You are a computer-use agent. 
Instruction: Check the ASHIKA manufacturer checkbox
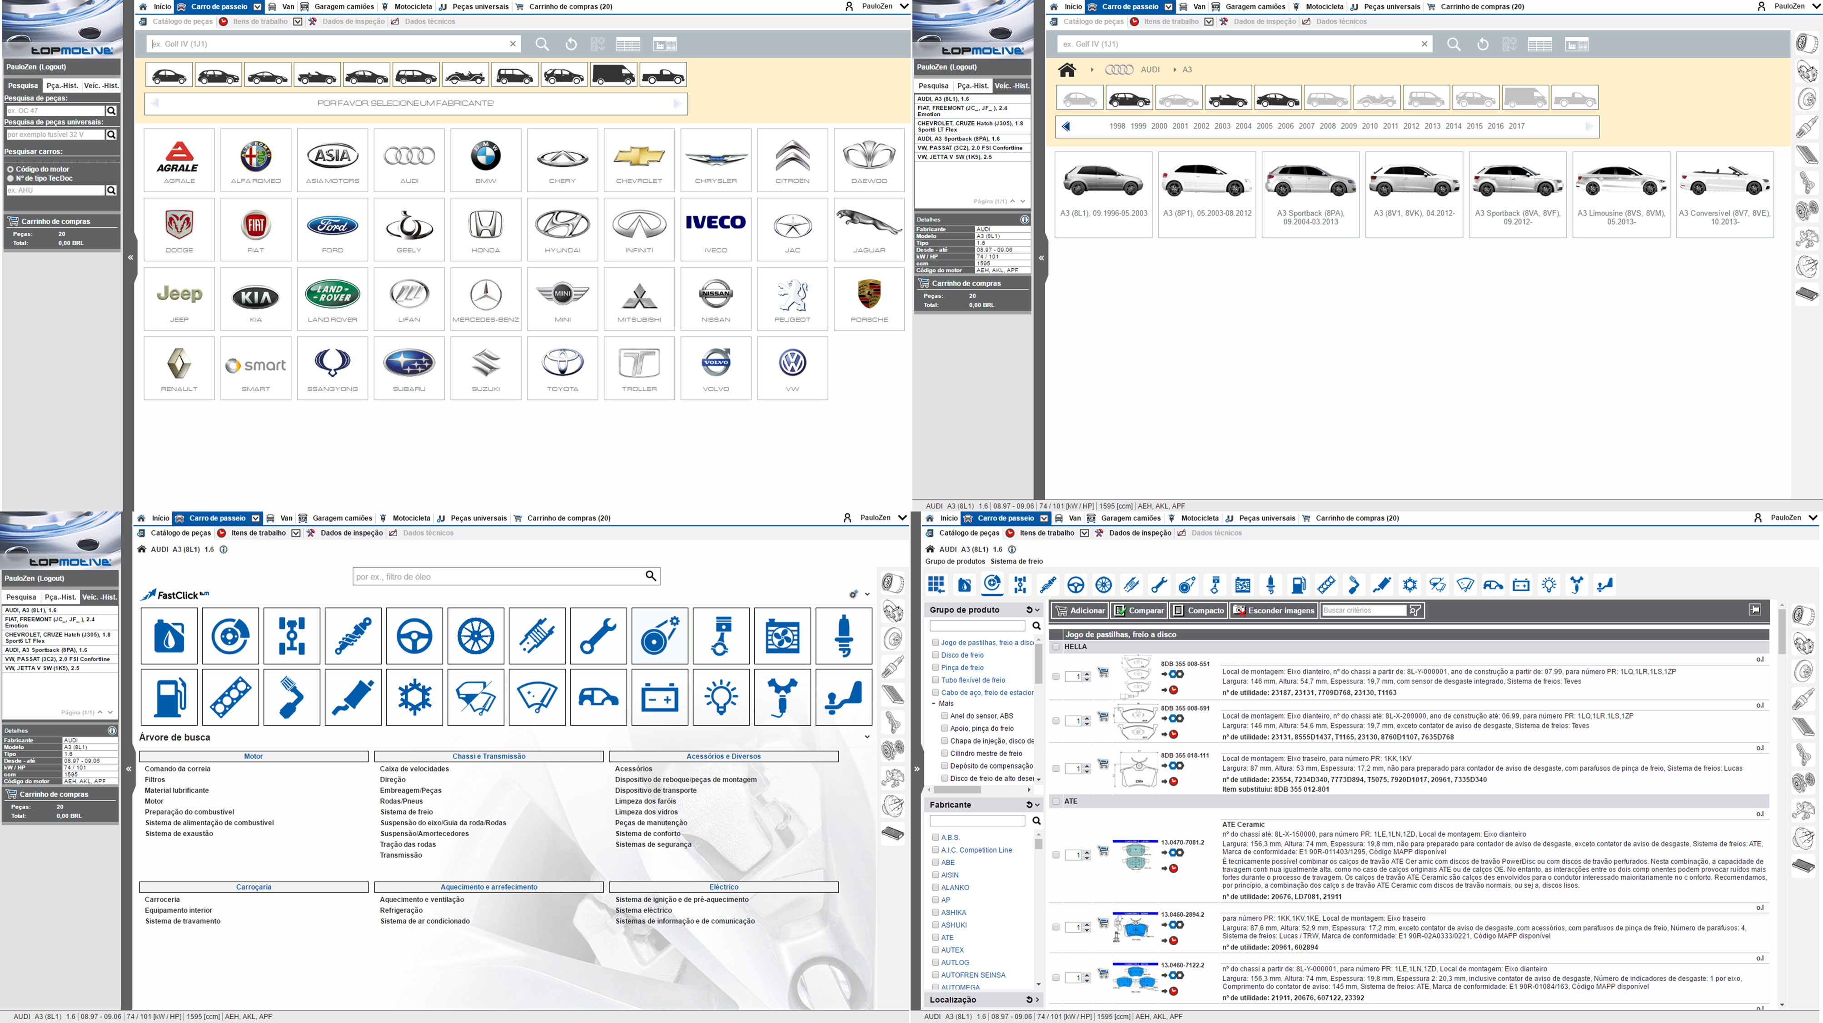pos(936,913)
